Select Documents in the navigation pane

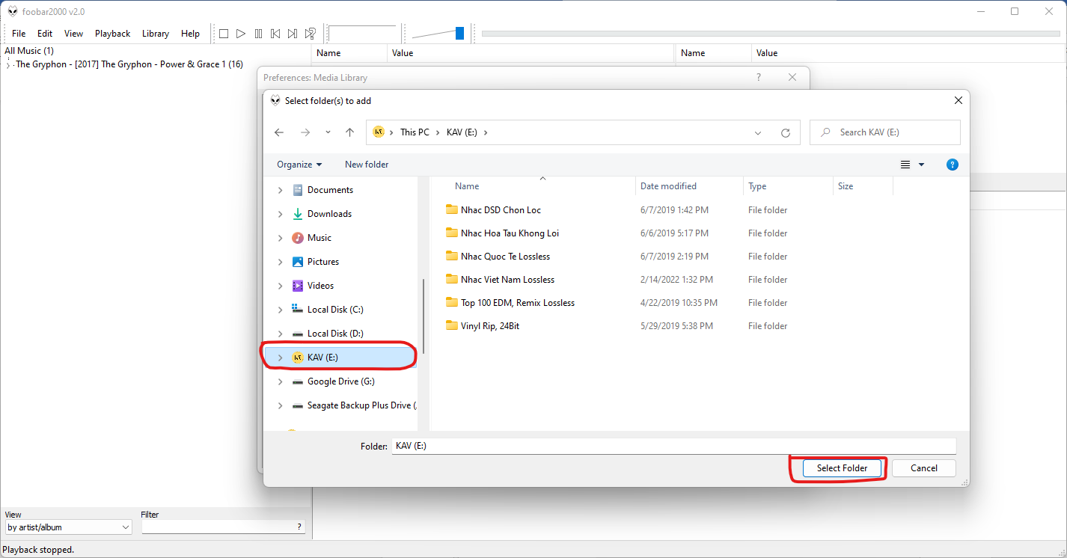point(330,190)
